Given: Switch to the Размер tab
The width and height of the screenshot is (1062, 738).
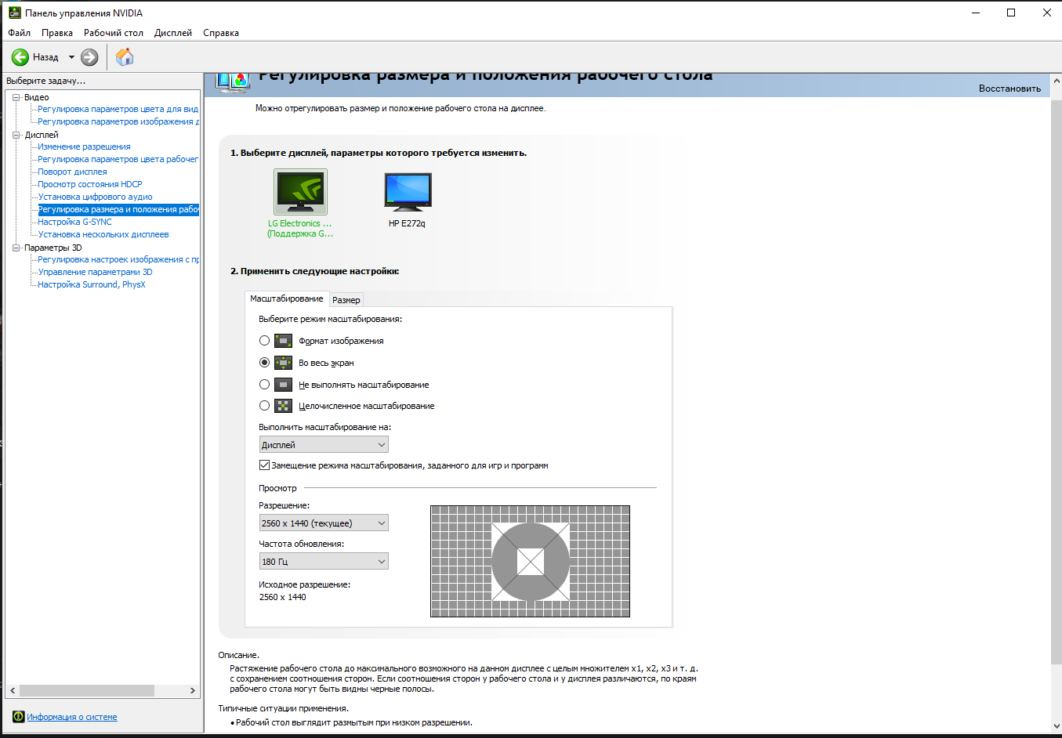Looking at the screenshot, I should click(346, 300).
